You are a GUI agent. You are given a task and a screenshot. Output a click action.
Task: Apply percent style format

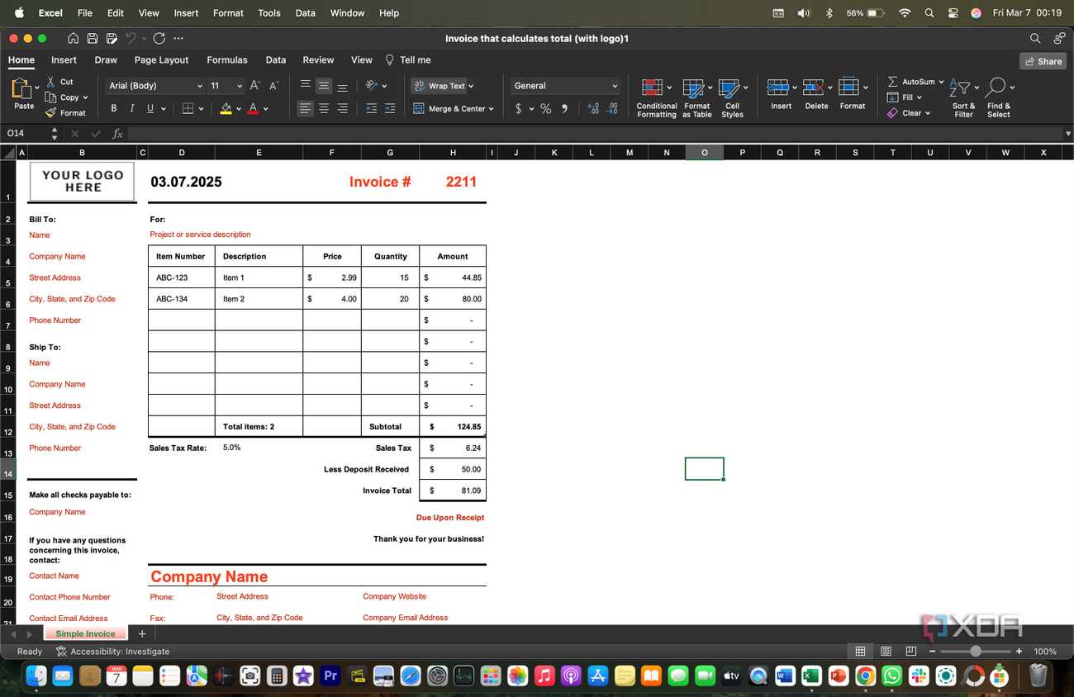click(546, 108)
